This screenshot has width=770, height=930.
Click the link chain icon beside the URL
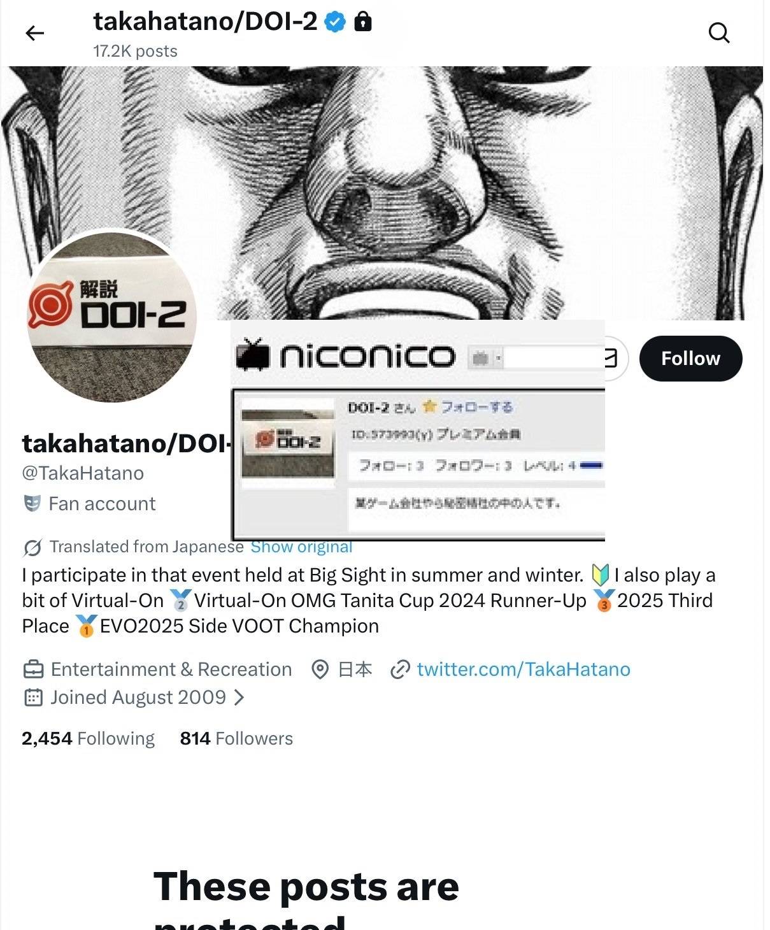[x=399, y=669]
